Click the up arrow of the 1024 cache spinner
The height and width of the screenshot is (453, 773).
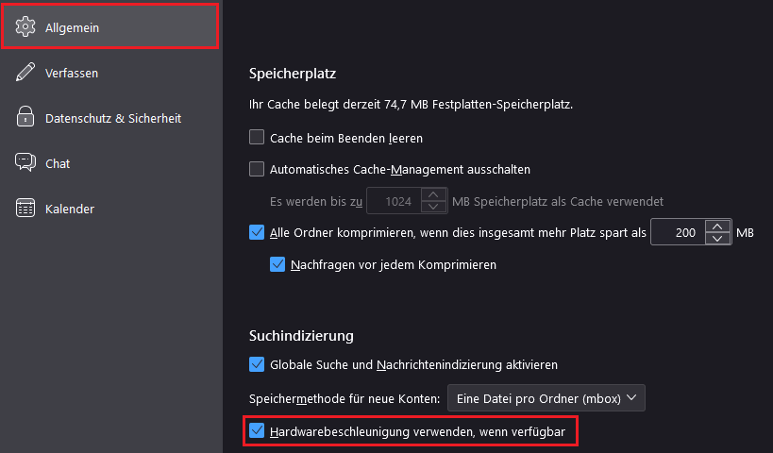pyautogui.click(x=433, y=194)
